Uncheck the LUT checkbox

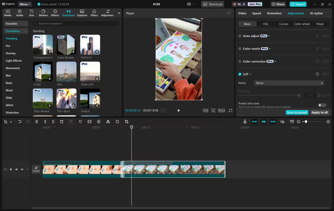(240, 74)
